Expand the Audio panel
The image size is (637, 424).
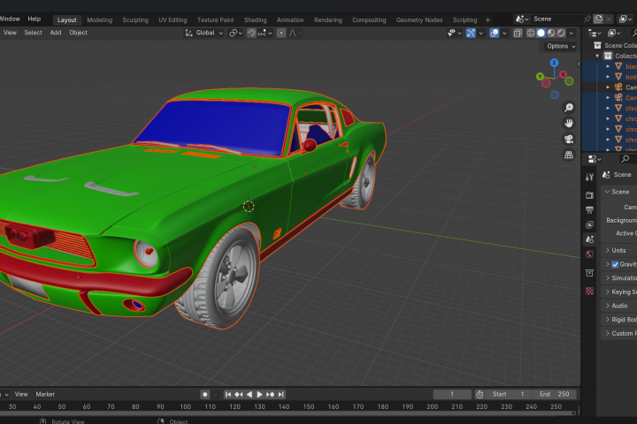[618, 306]
